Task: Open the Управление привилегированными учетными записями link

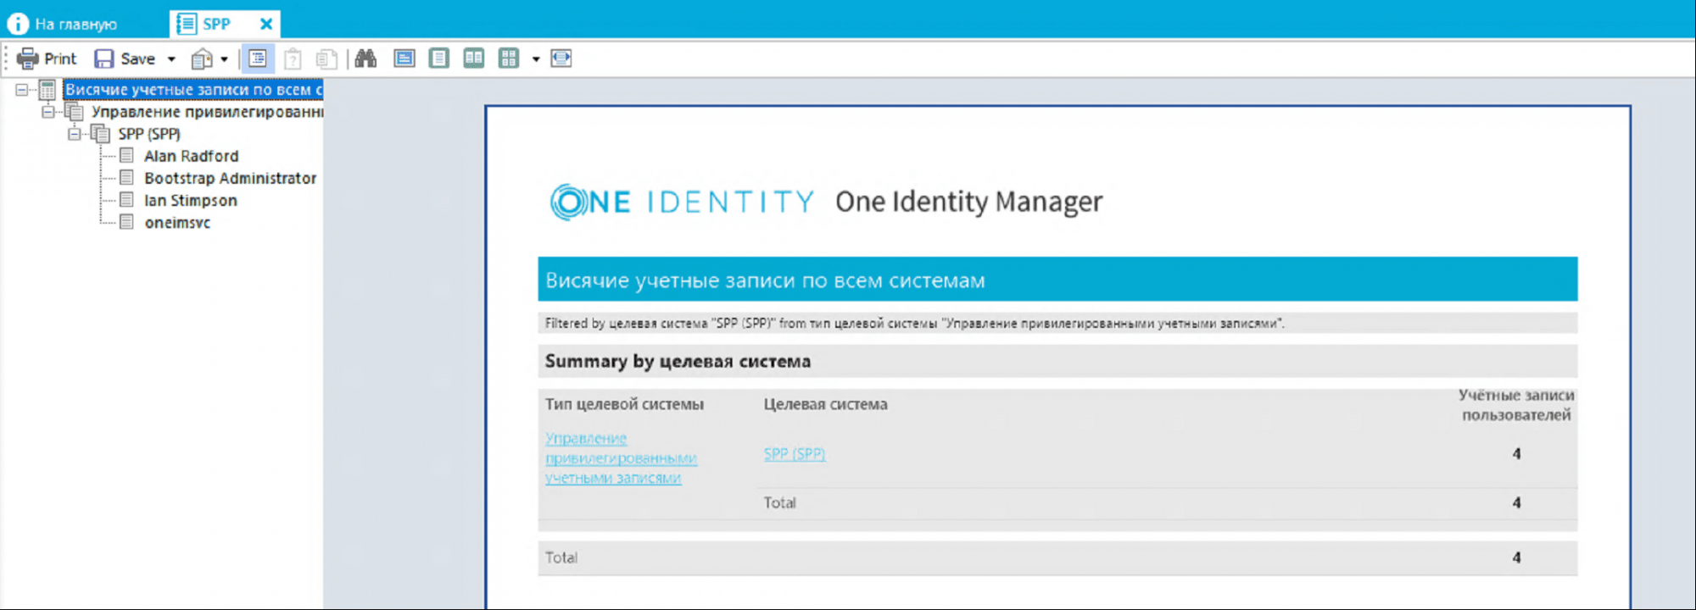Action: (621, 458)
